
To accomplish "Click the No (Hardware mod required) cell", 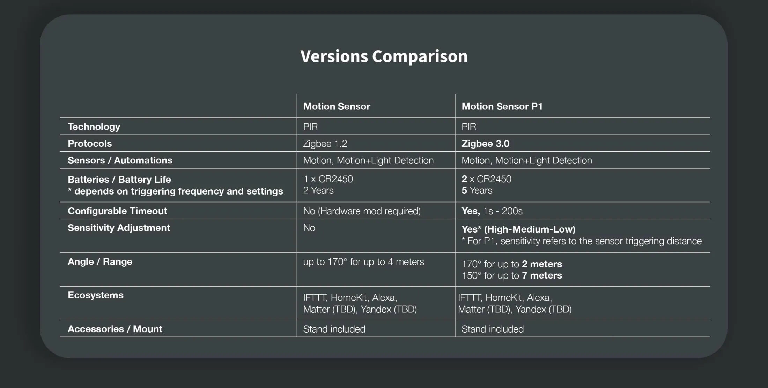I will pyautogui.click(x=362, y=211).
